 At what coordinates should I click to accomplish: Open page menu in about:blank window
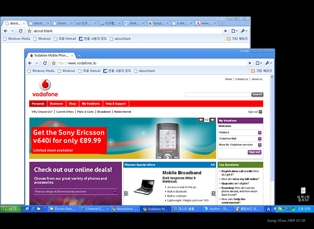tap(234, 31)
